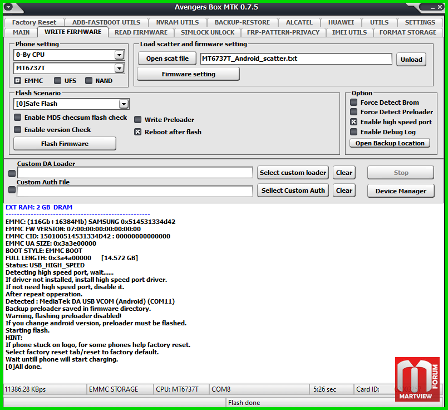Viewport: 448px width, 410px height.
Task: Open the Safe Flash scenario dropdown
Action: [x=124, y=104]
